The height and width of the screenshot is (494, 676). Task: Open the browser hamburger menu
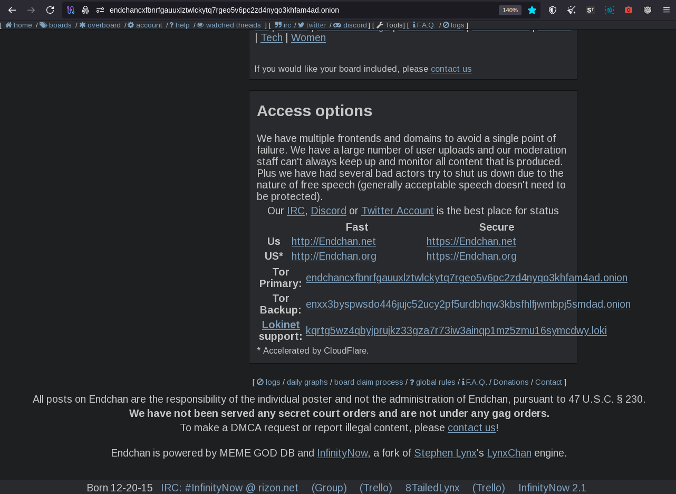(667, 10)
